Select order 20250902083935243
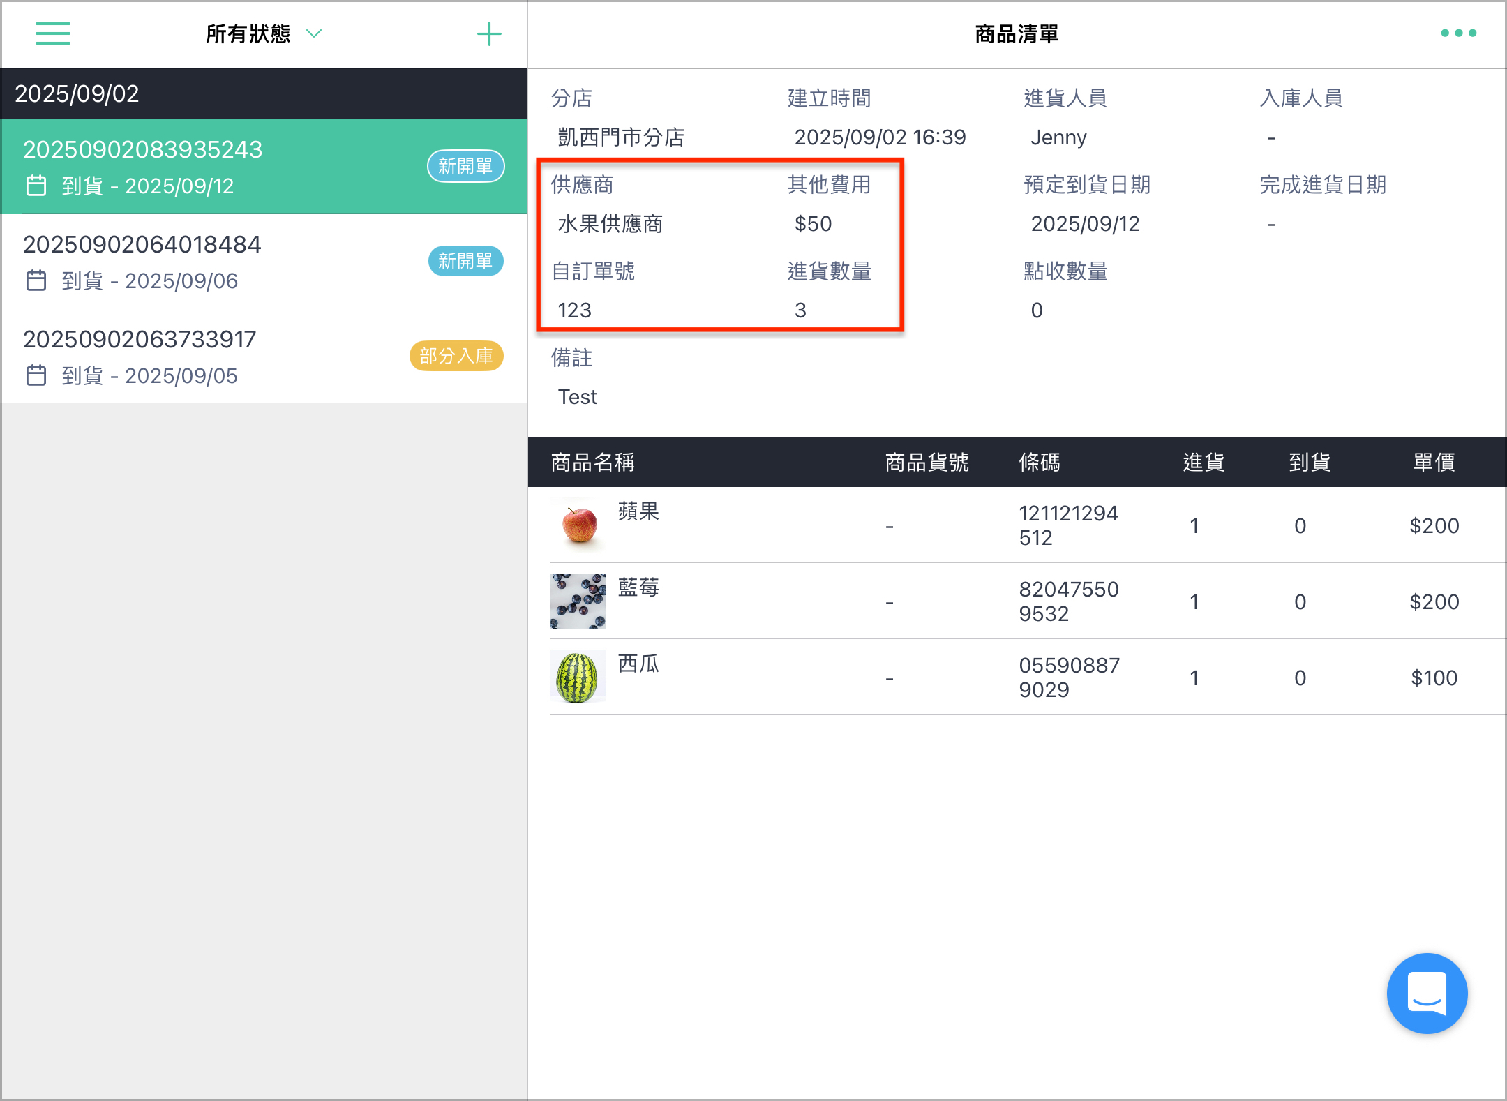Image resolution: width=1507 pixels, height=1101 pixels. (264, 166)
